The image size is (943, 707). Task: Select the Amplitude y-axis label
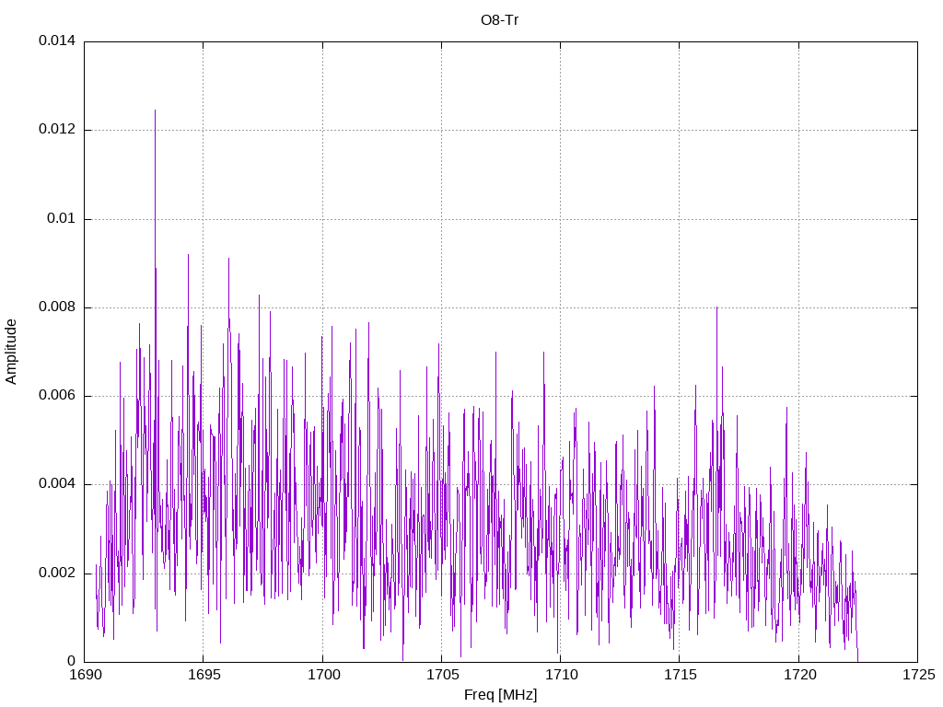11,352
